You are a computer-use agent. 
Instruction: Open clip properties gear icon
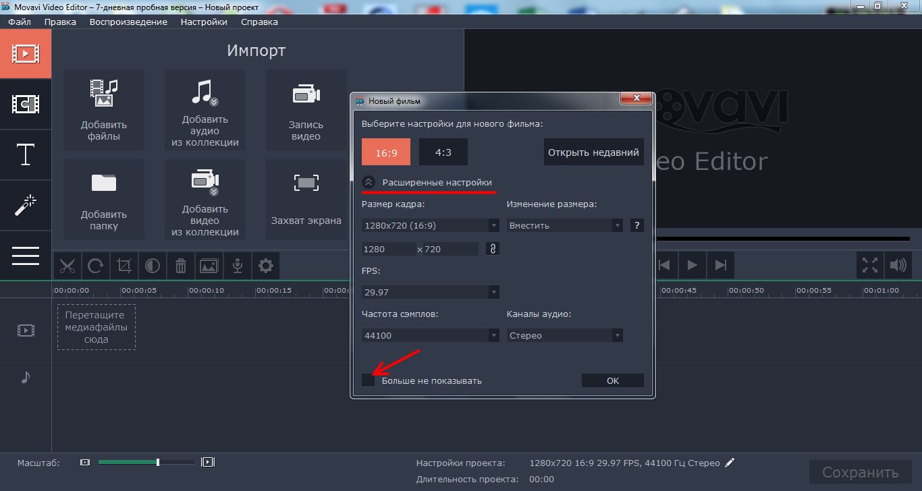[x=266, y=266]
